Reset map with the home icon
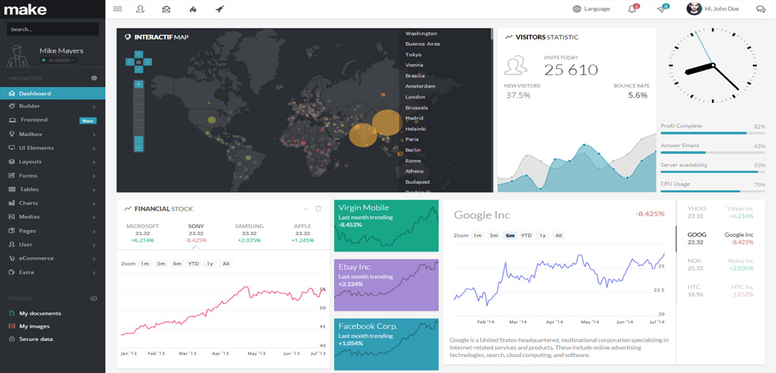This screenshot has height=373, width=776. point(139,62)
